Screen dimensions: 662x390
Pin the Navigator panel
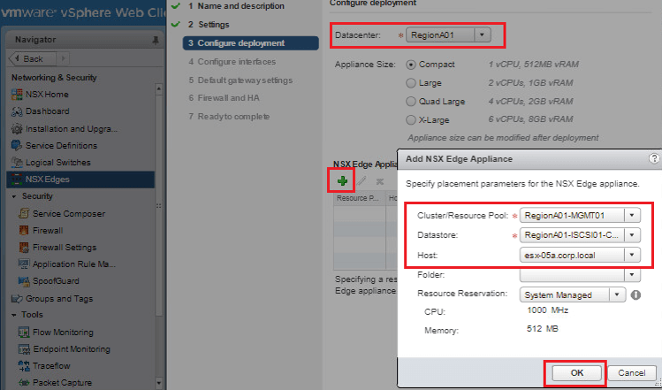[156, 40]
